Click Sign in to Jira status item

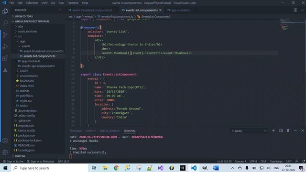coord(13,161)
